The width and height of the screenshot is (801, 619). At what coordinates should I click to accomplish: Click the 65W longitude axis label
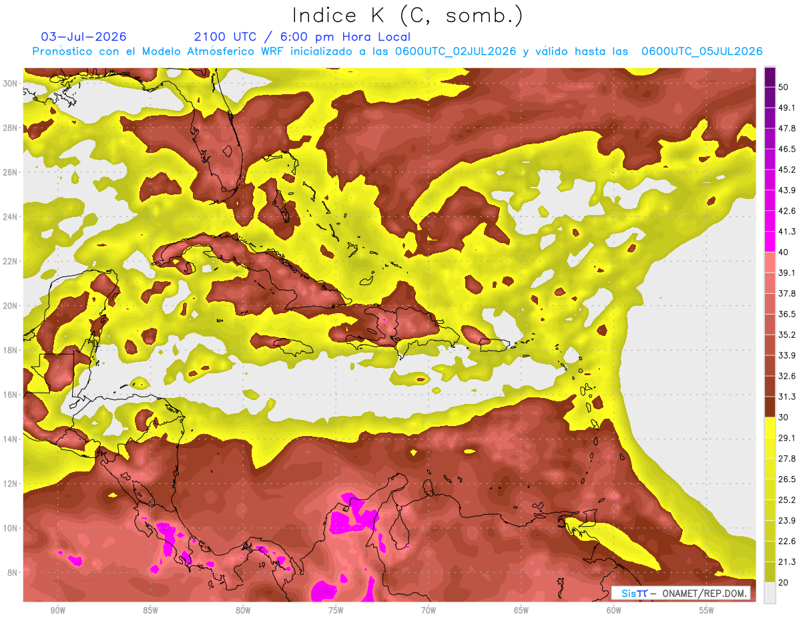tap(521, 610)
